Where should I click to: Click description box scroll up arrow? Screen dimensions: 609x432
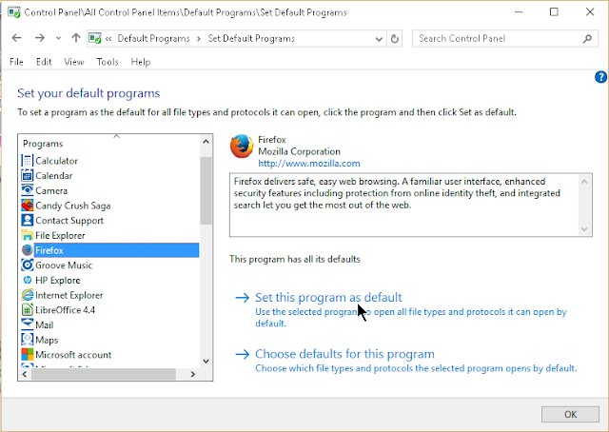tap(584, 182)
